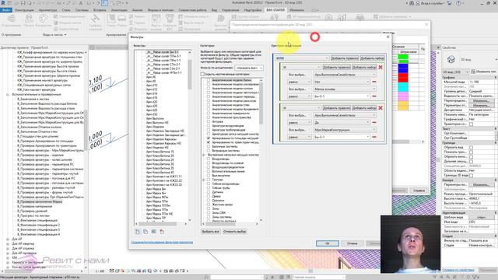Image resolution: width=498 pixels, height=280 pixels.
Task: Check the Зоны ОВК category checkbox
Action: (x=209, y=212)
